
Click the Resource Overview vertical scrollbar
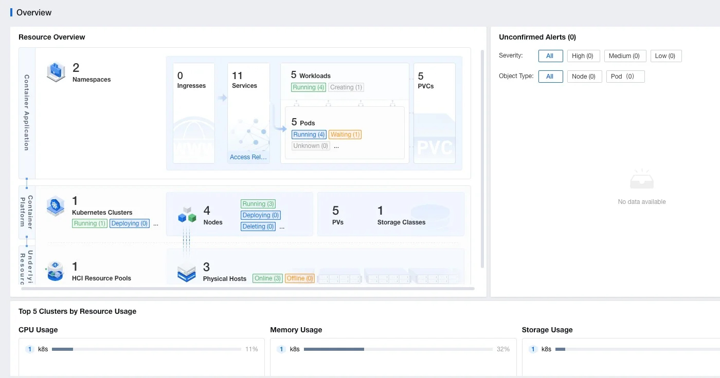point(482,158)
